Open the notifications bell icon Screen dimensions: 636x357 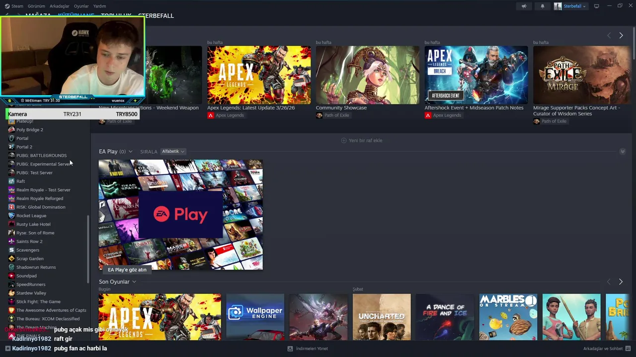[x=543, y=6]
